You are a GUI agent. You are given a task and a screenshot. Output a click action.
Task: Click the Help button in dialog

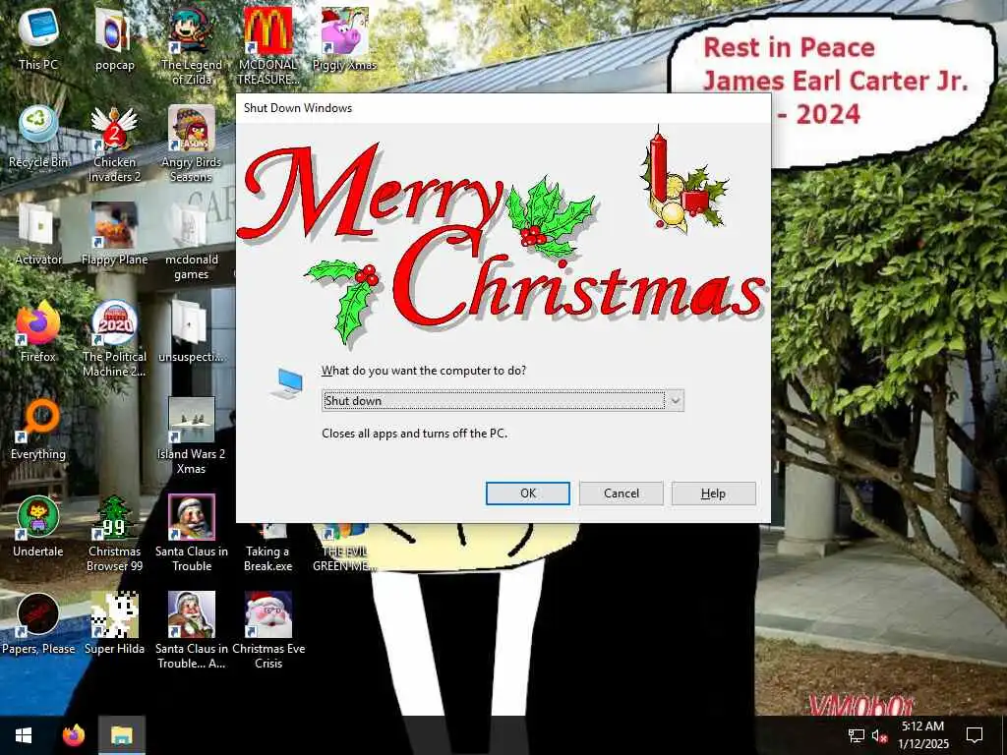[713, 494]
